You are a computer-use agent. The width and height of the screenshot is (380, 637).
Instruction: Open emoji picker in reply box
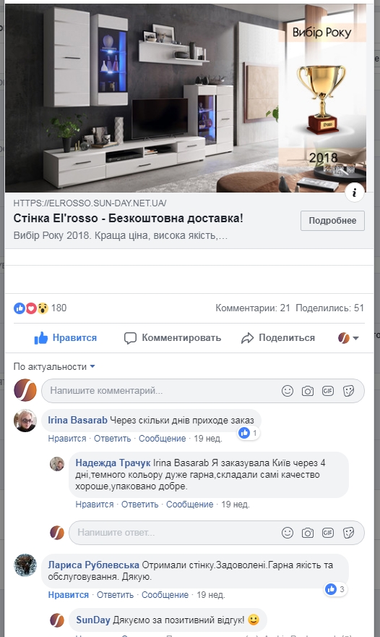point(287,533)
